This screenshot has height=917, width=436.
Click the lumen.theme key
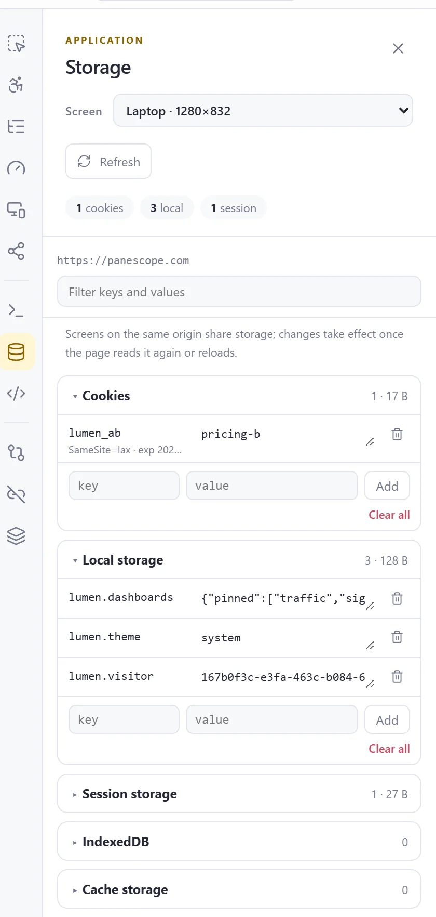tap(104, 637)
